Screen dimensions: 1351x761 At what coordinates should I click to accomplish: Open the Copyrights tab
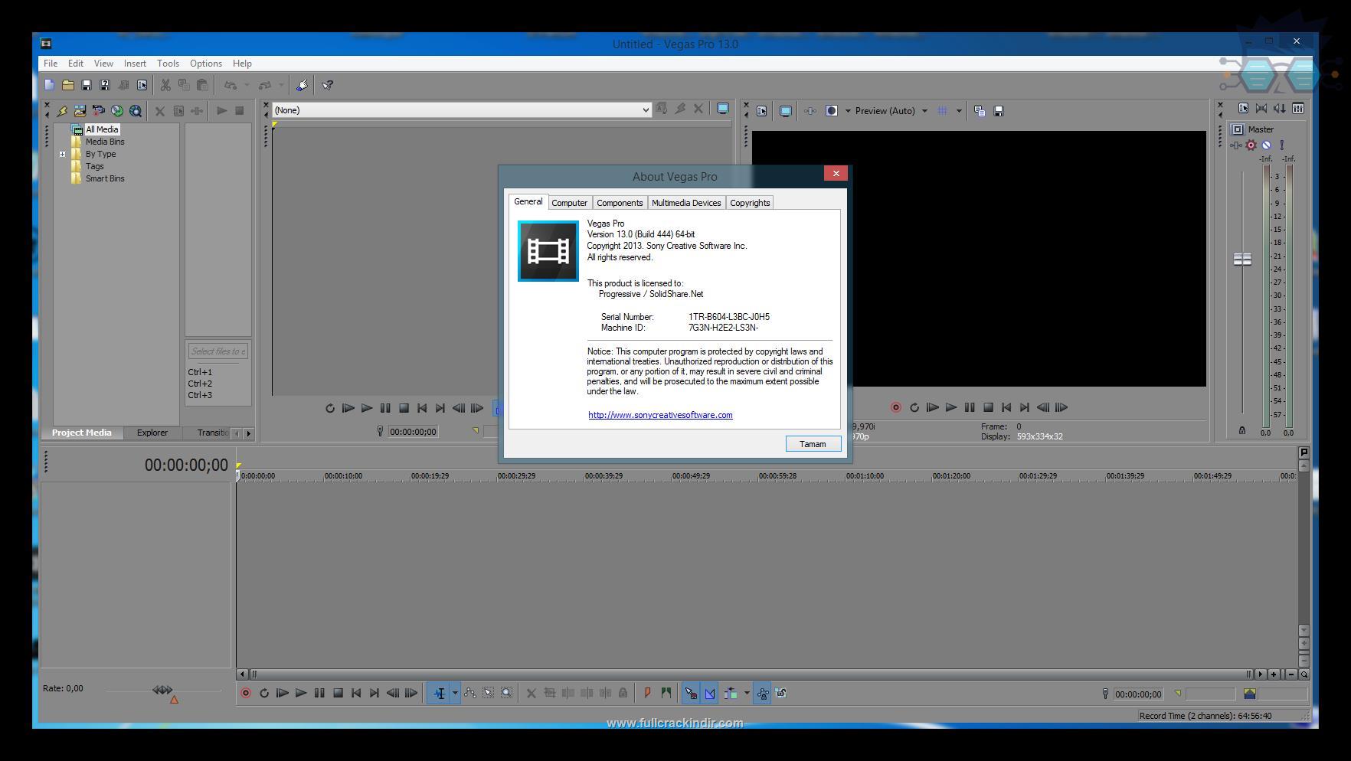[x=750, y=203]
